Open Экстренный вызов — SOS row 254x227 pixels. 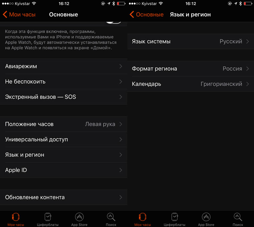point(63,97)
